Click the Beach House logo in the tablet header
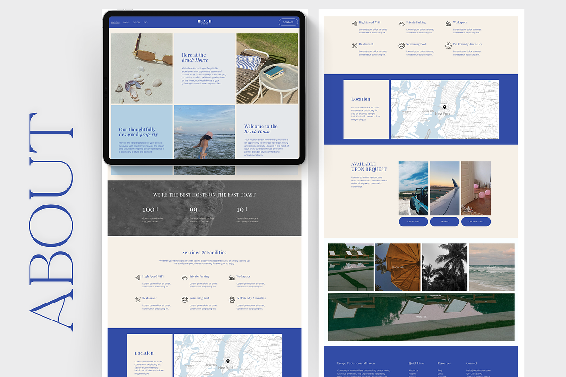The image size is (566, 377). click(205, 22)
